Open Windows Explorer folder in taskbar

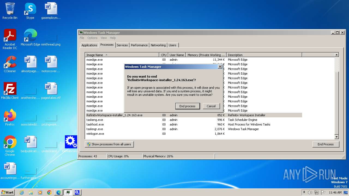[31, 192]
